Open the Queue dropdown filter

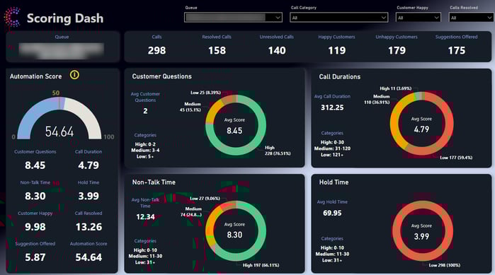click(x=233, y=18)
